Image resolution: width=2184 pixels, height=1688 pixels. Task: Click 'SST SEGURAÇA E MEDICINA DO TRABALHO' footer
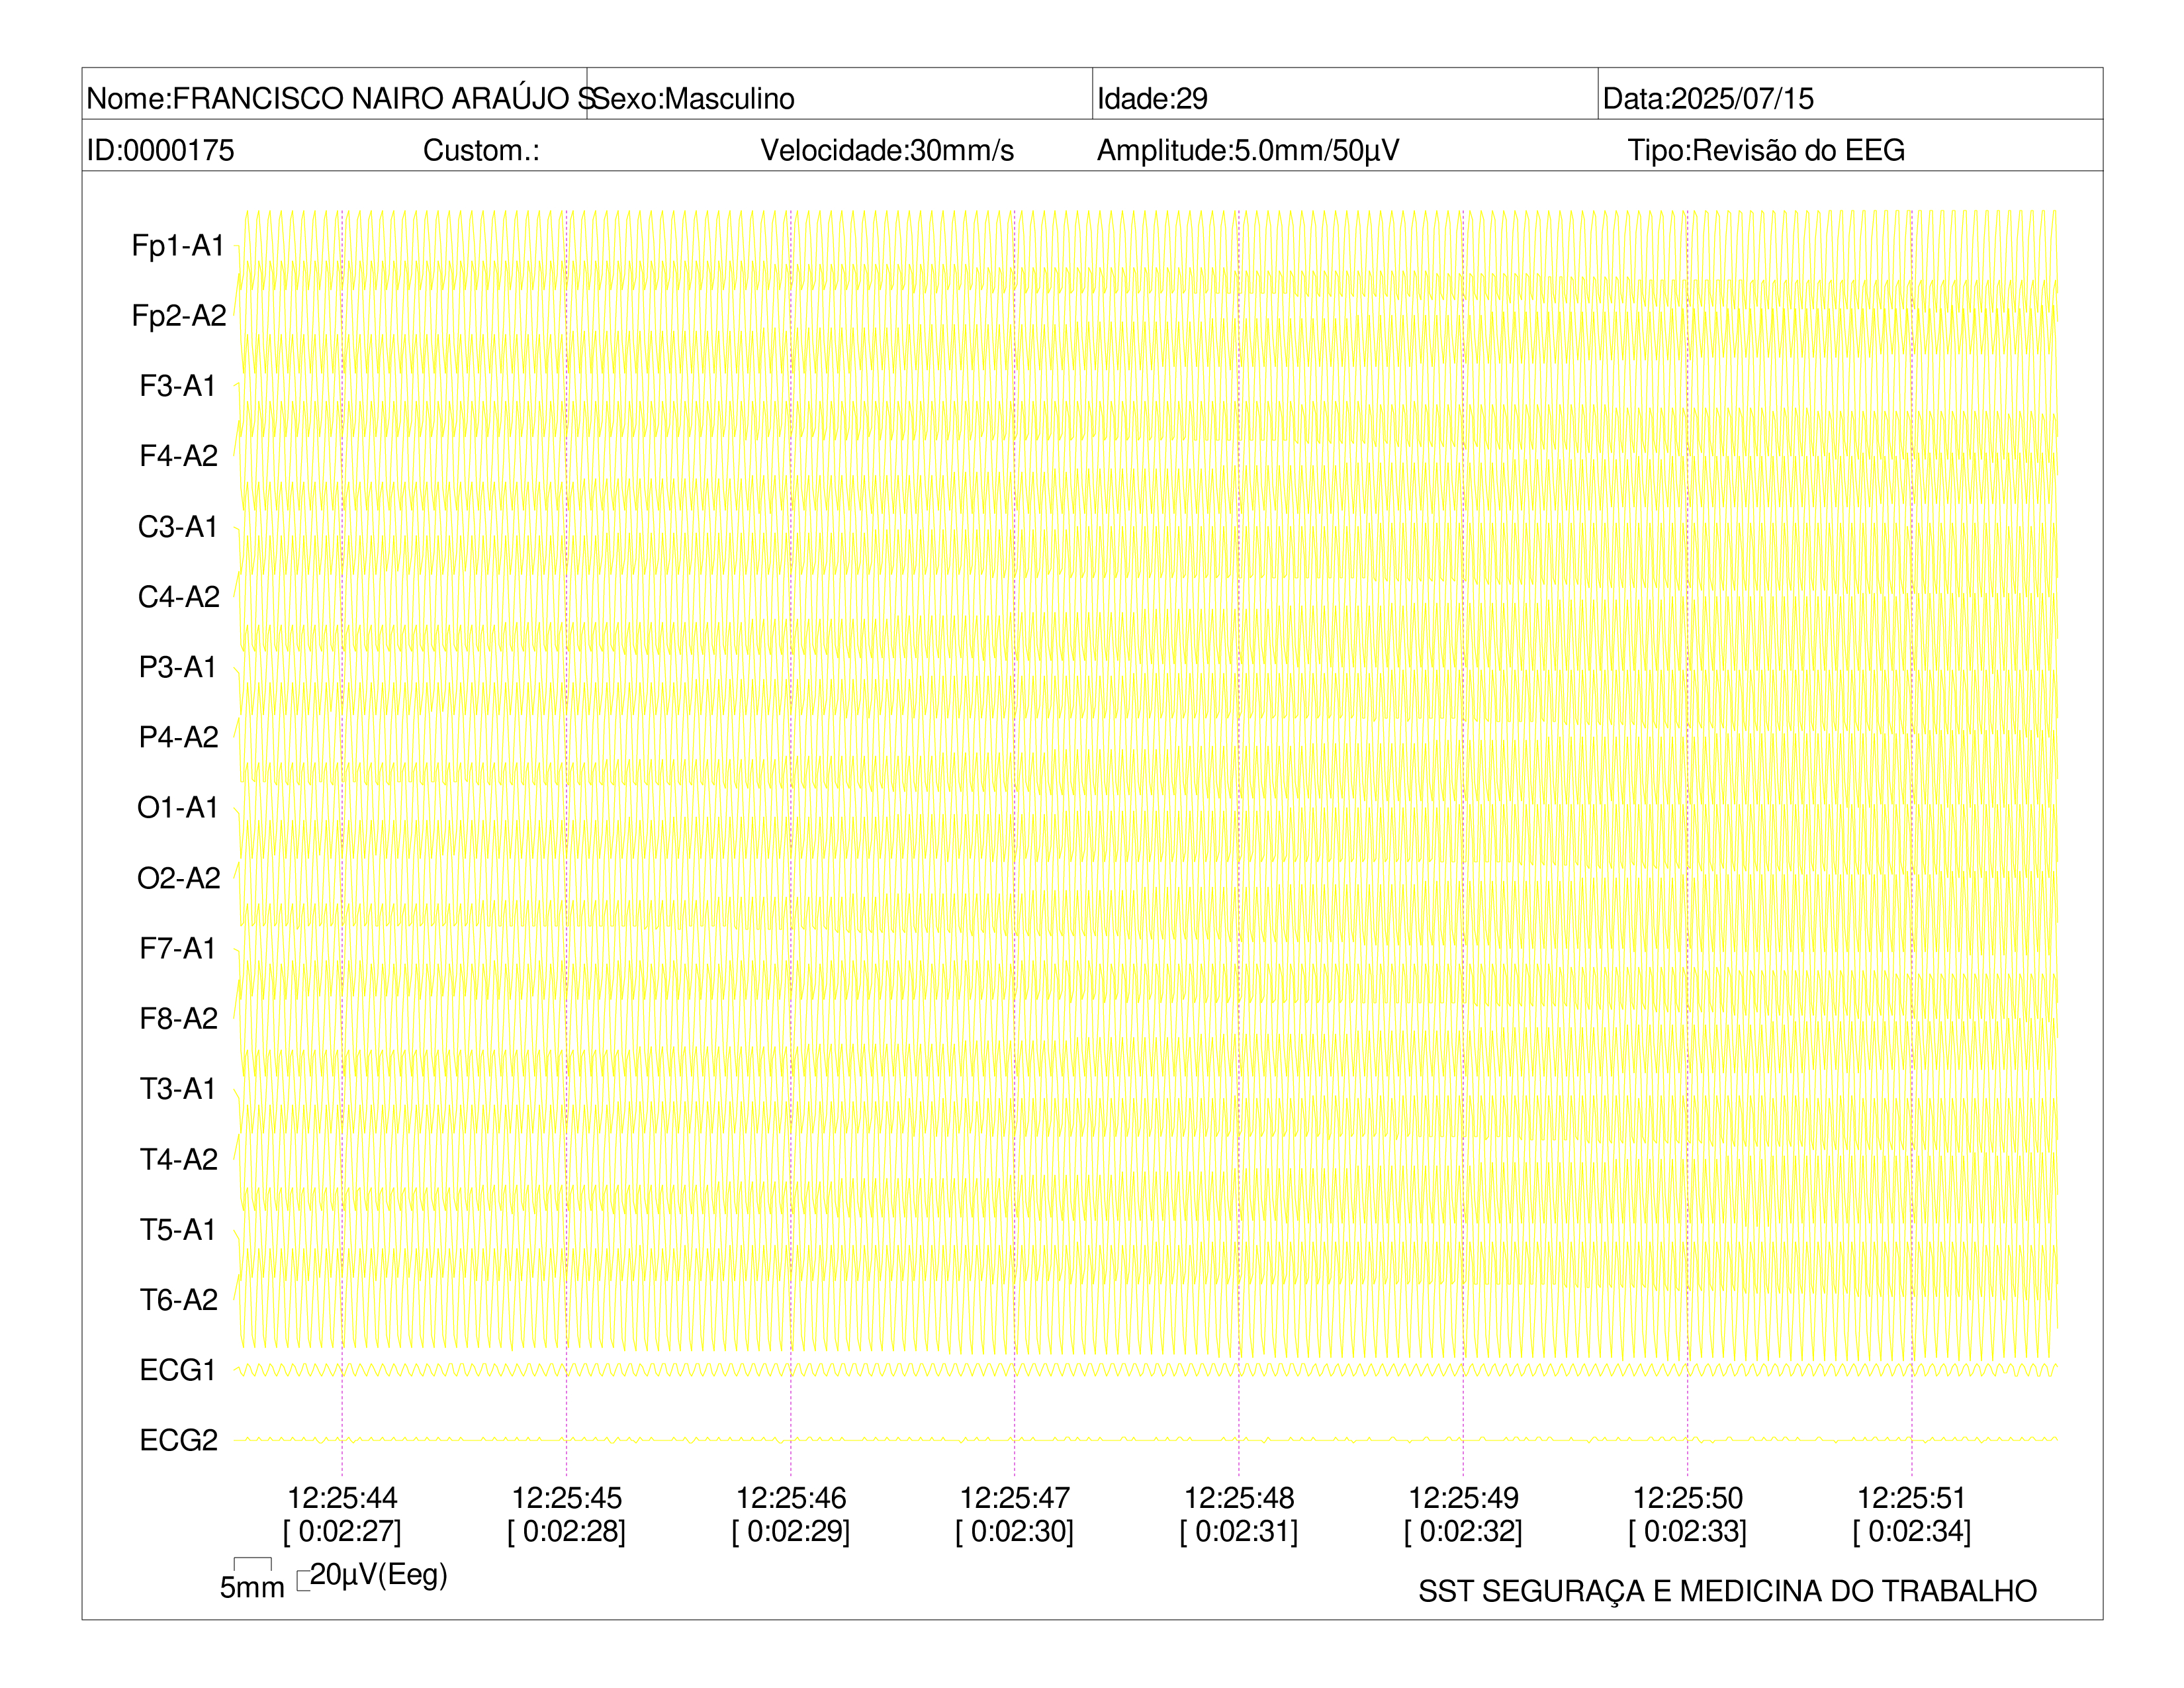[x=1727, y=1591]
